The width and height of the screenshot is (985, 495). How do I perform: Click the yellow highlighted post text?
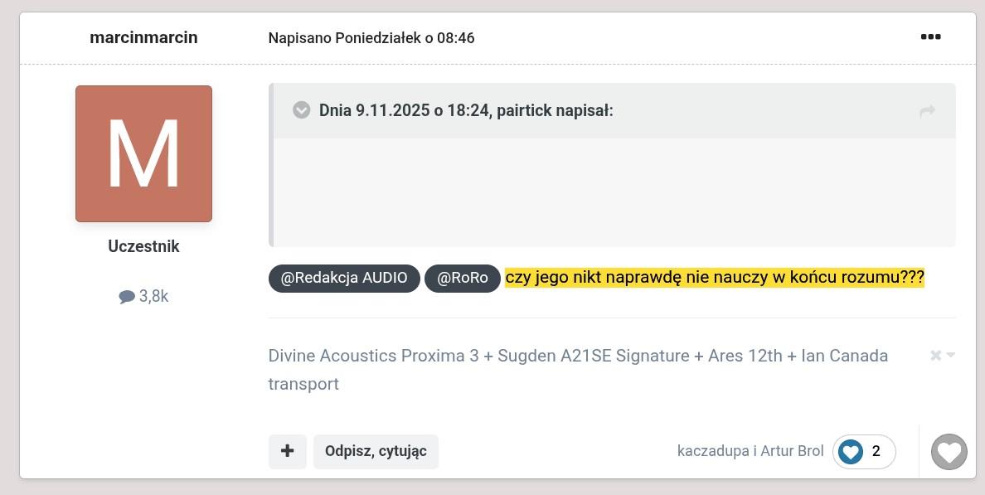pyautogui.click(x=714, y=278)
